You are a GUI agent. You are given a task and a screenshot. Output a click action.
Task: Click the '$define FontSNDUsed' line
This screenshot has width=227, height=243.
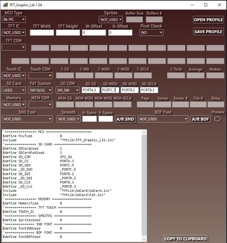click(32, 228)
